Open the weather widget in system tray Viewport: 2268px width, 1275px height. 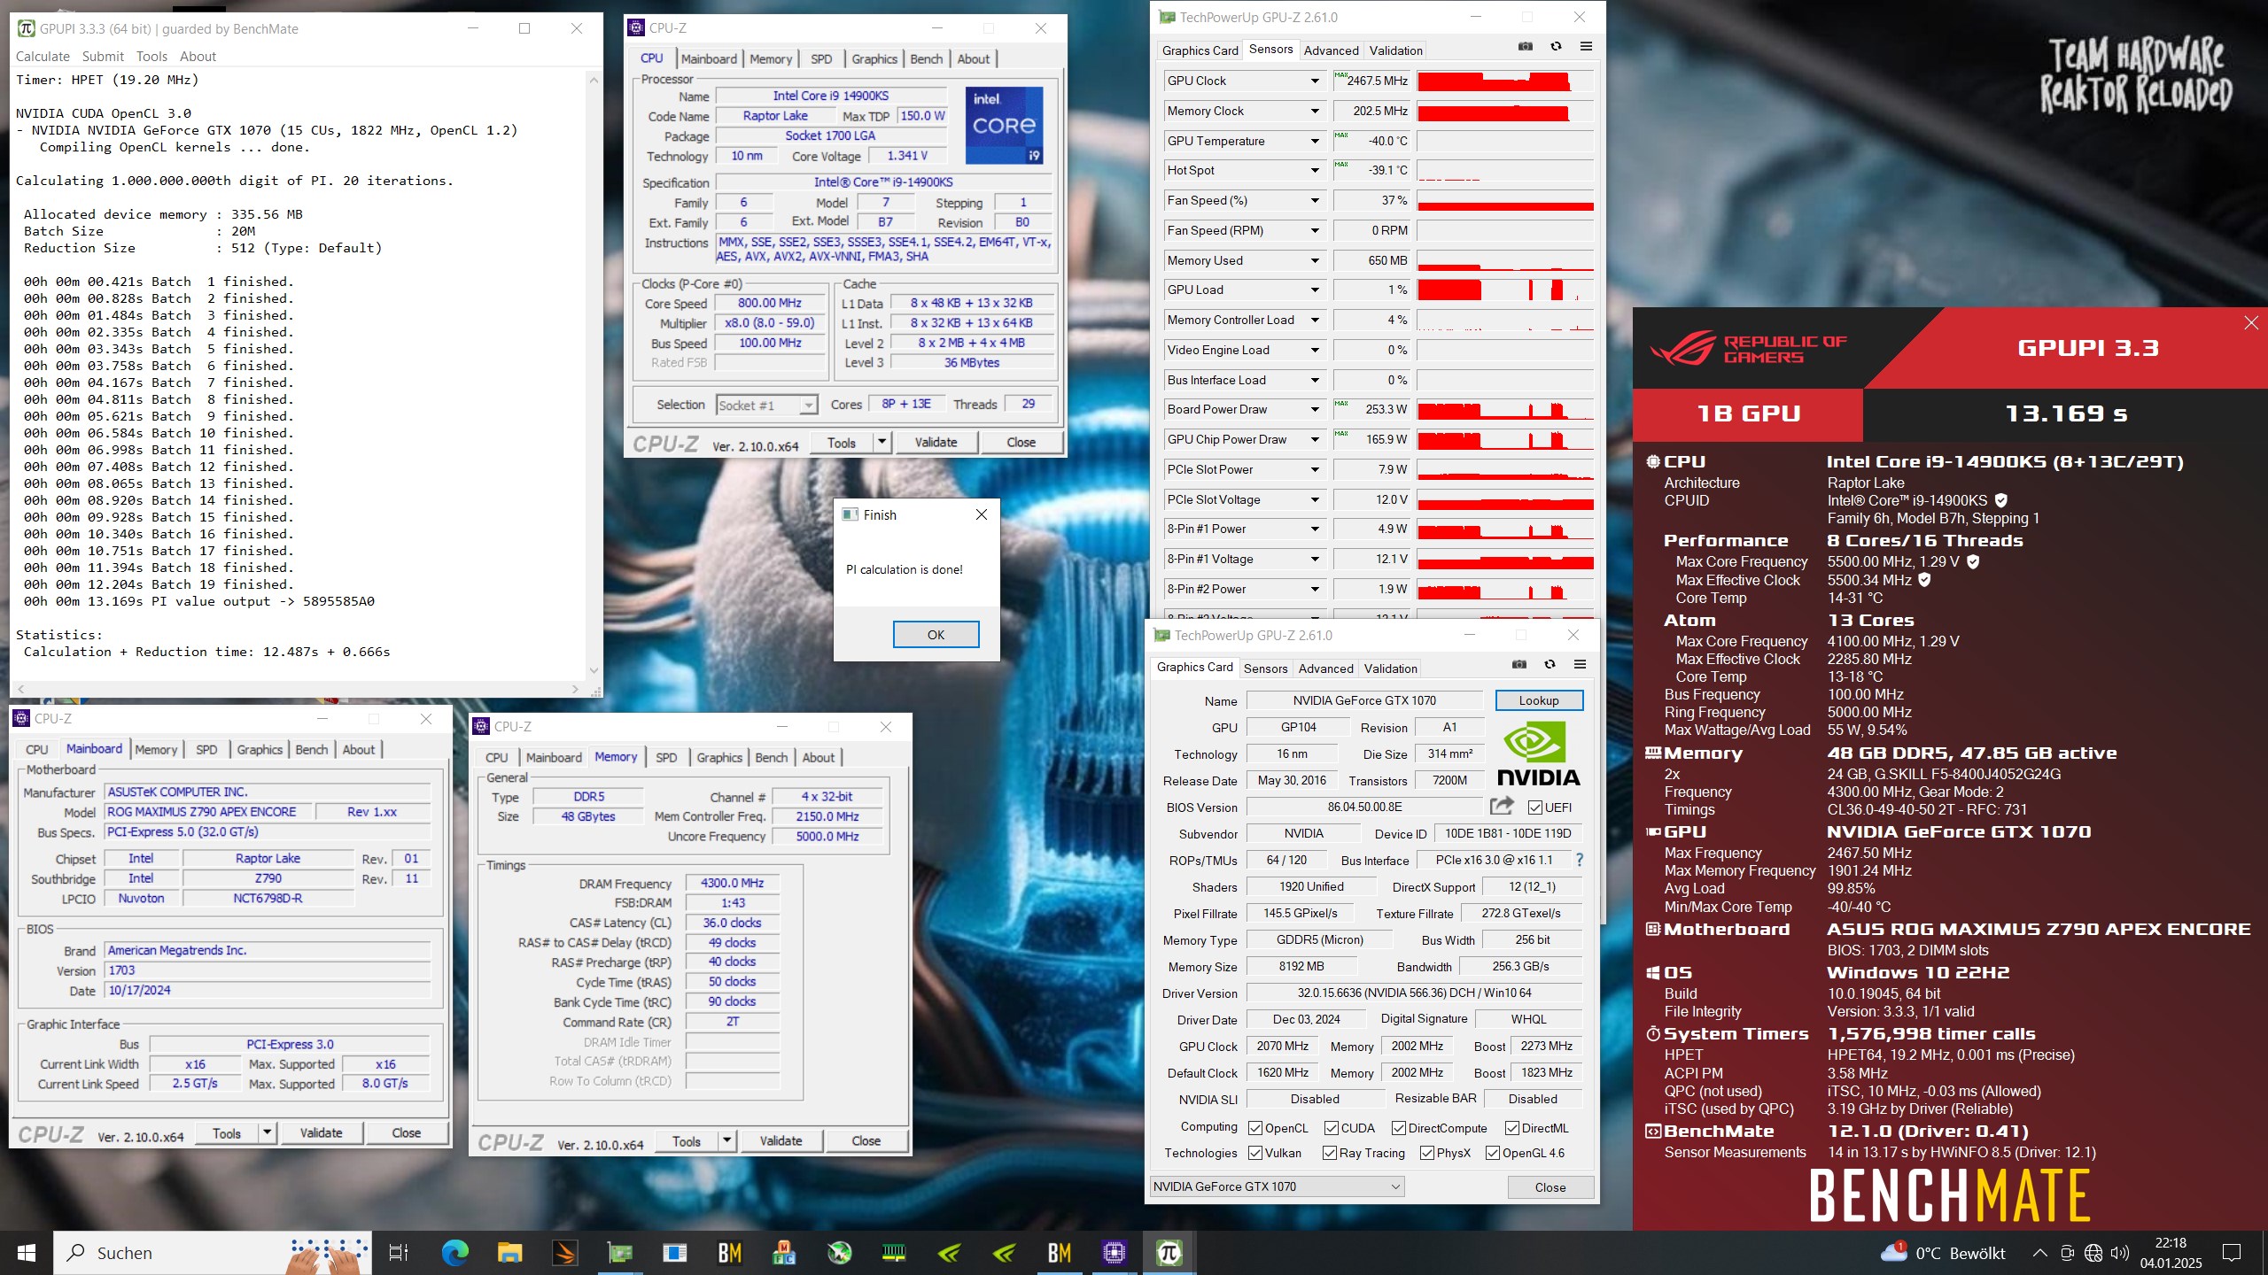1943,1253
